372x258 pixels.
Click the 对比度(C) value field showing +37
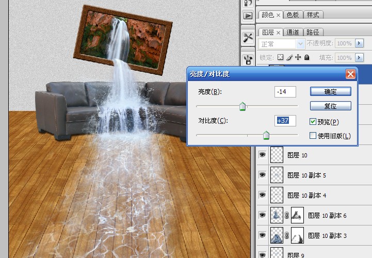[285, 121]
